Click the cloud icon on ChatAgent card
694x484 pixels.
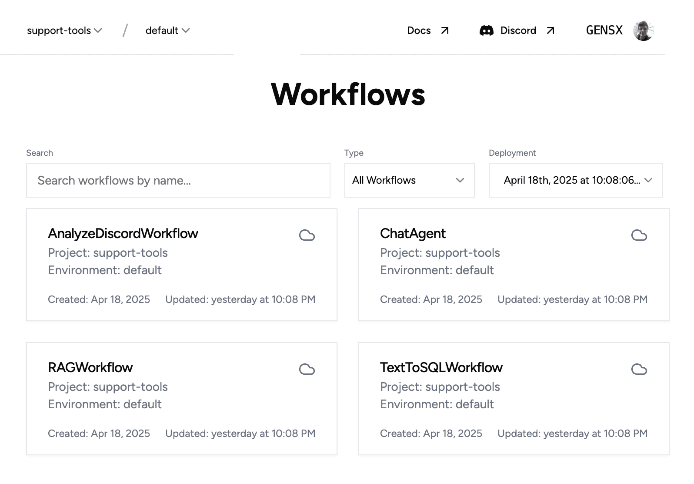[x=639, y=235]
